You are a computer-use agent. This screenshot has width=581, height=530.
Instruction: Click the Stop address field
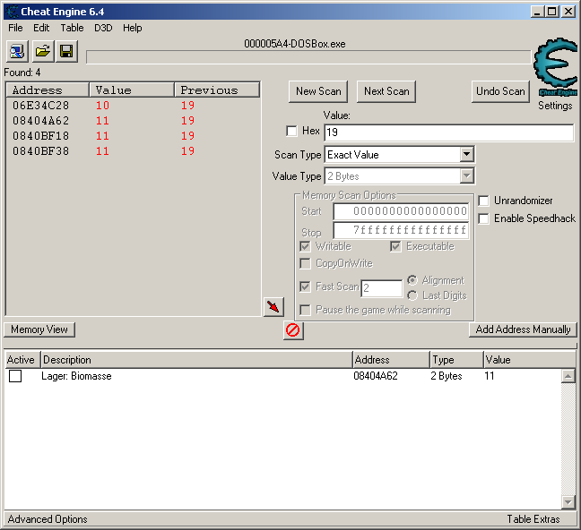click(402, 230)
